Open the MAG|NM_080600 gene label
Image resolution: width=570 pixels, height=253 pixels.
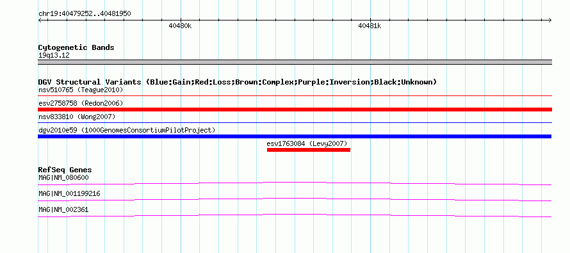(63, 178)
